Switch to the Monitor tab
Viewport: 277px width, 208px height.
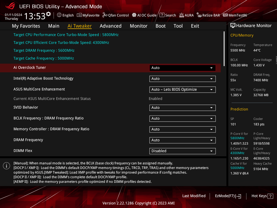[139, 26]
